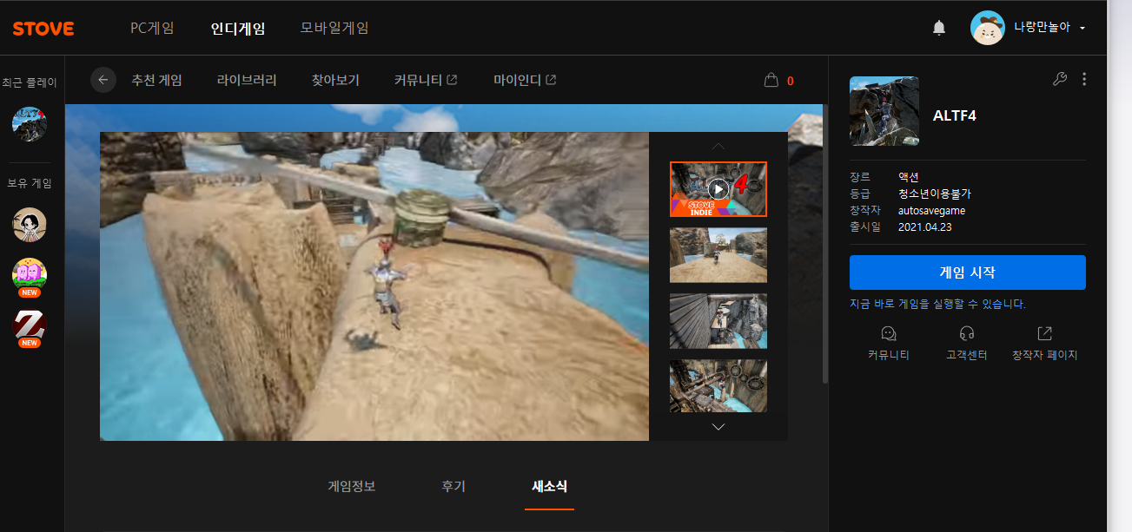
Task: Open 커뮤니티 chat icon in game panel
Action: [889, 333]
